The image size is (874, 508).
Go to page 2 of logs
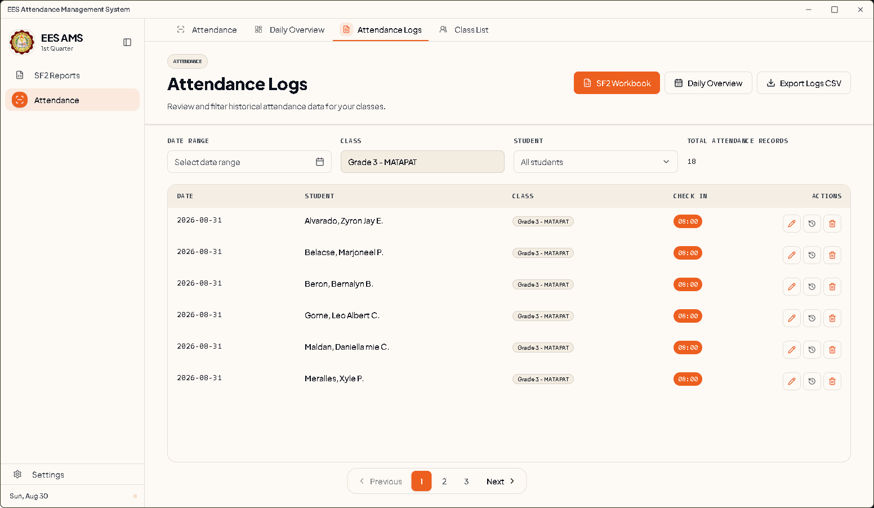tap(444, 482)
